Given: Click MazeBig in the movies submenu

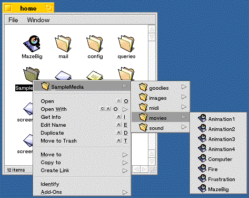Looking at the screenshot, I should [218, 189].
